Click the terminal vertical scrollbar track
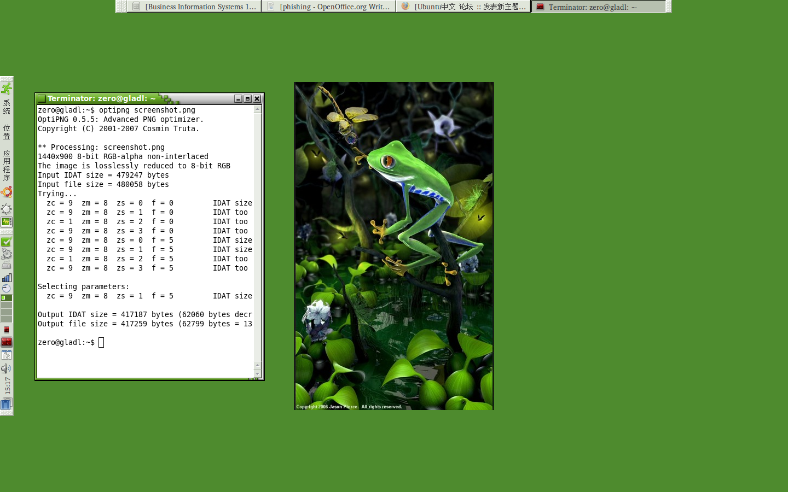The height and width of the screenshot is (492, 788). 257,237
